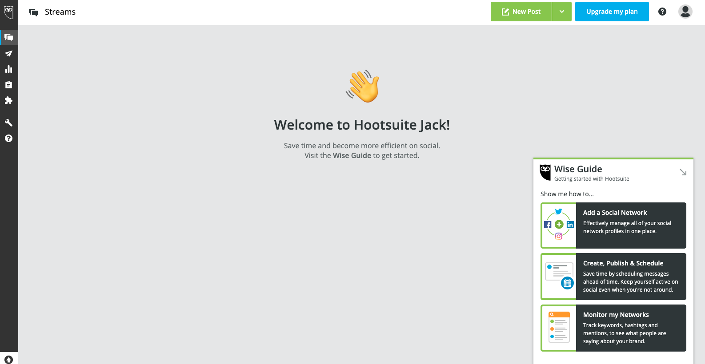Image resolution: width=705 pixels, height=364 pixels.
Task: Open Streams from the sidebar icon
Action: tap(9, 37)
